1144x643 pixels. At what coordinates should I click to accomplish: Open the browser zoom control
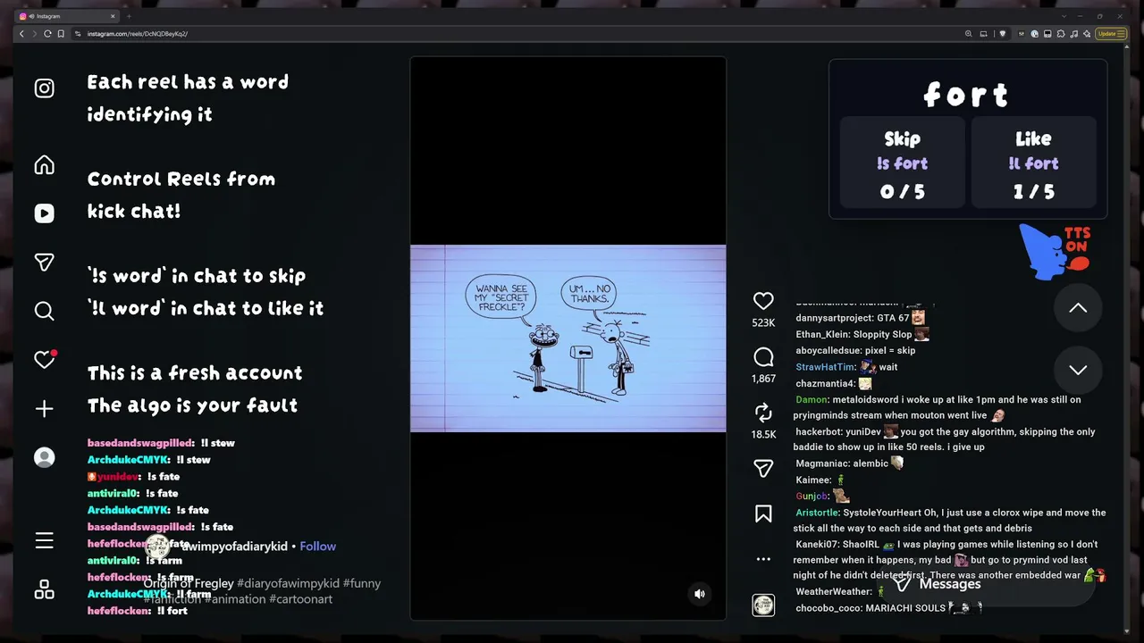click(x=968, y=34)
